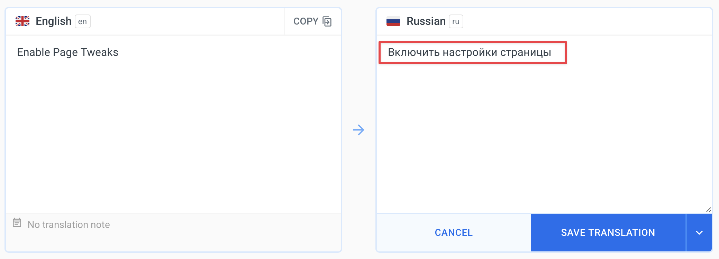719x259 pixels.
Task: Save the translation
Action: 608,233
